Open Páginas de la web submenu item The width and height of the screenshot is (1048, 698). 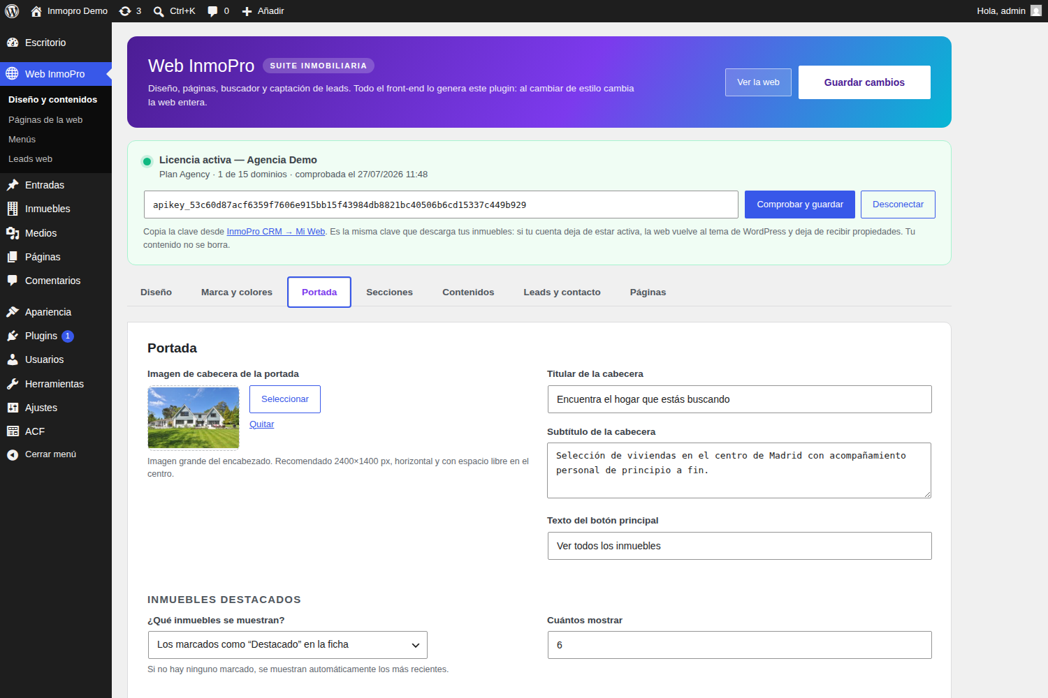click(45, 120)
